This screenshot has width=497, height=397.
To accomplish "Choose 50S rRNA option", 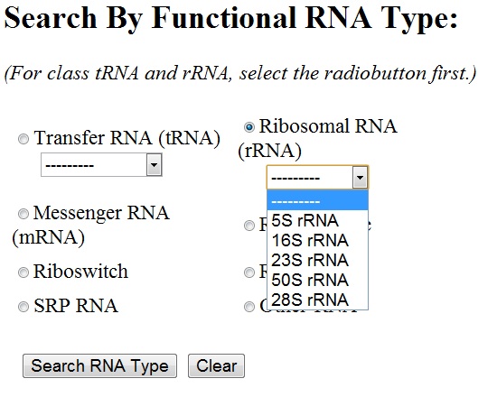I will click(x=317, y=280).
